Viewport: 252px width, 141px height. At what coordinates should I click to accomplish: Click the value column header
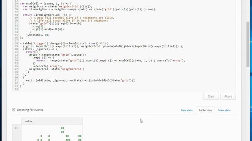pos(52,121)
